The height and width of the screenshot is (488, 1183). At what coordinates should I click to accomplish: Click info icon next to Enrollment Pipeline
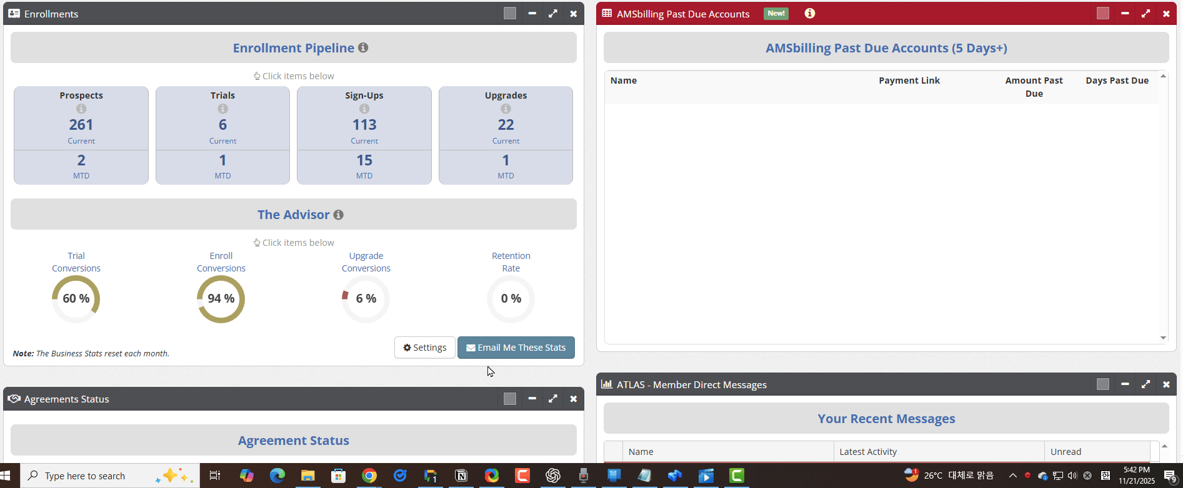363,48
